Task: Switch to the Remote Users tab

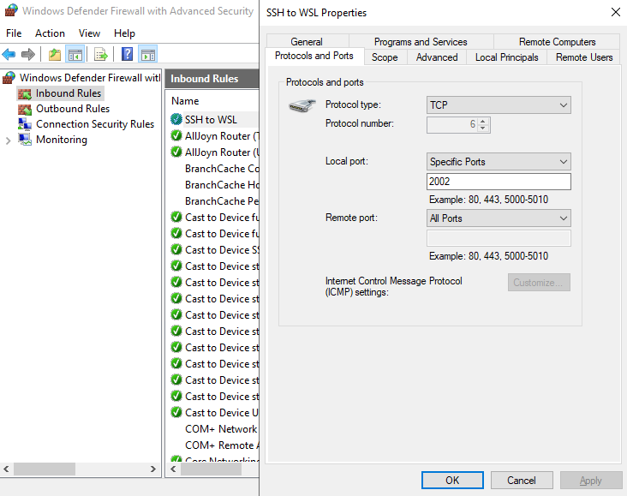Action: click(584, 57)
